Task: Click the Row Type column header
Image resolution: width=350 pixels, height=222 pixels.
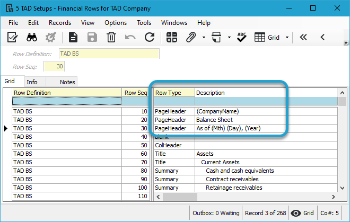Action: (174, 93)
